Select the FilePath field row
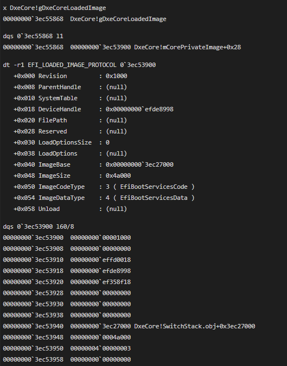287x366 pixels. tap(70, 121)
